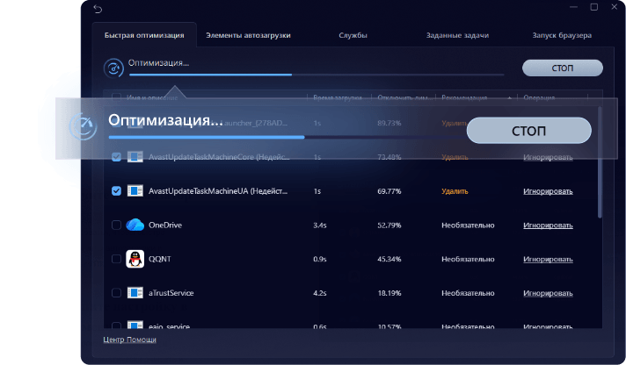The width and height of the screenshot is (626, 365).
Task: Open the Службы tab
Action: (x=353, y=35)
